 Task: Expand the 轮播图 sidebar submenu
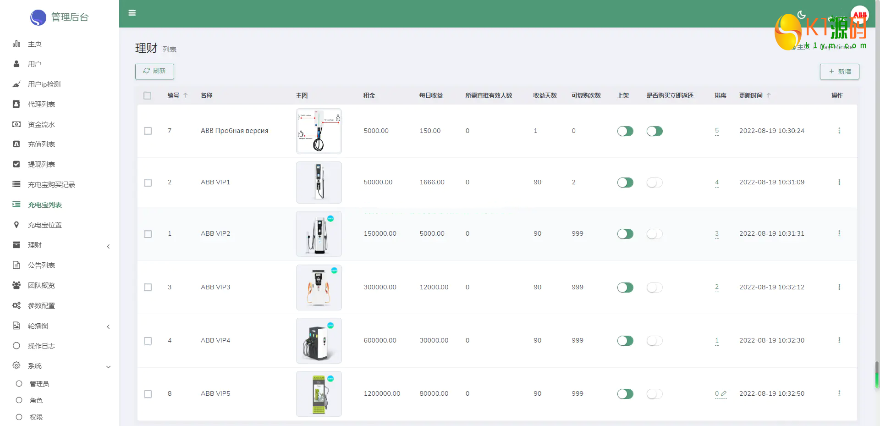[108, 326]
